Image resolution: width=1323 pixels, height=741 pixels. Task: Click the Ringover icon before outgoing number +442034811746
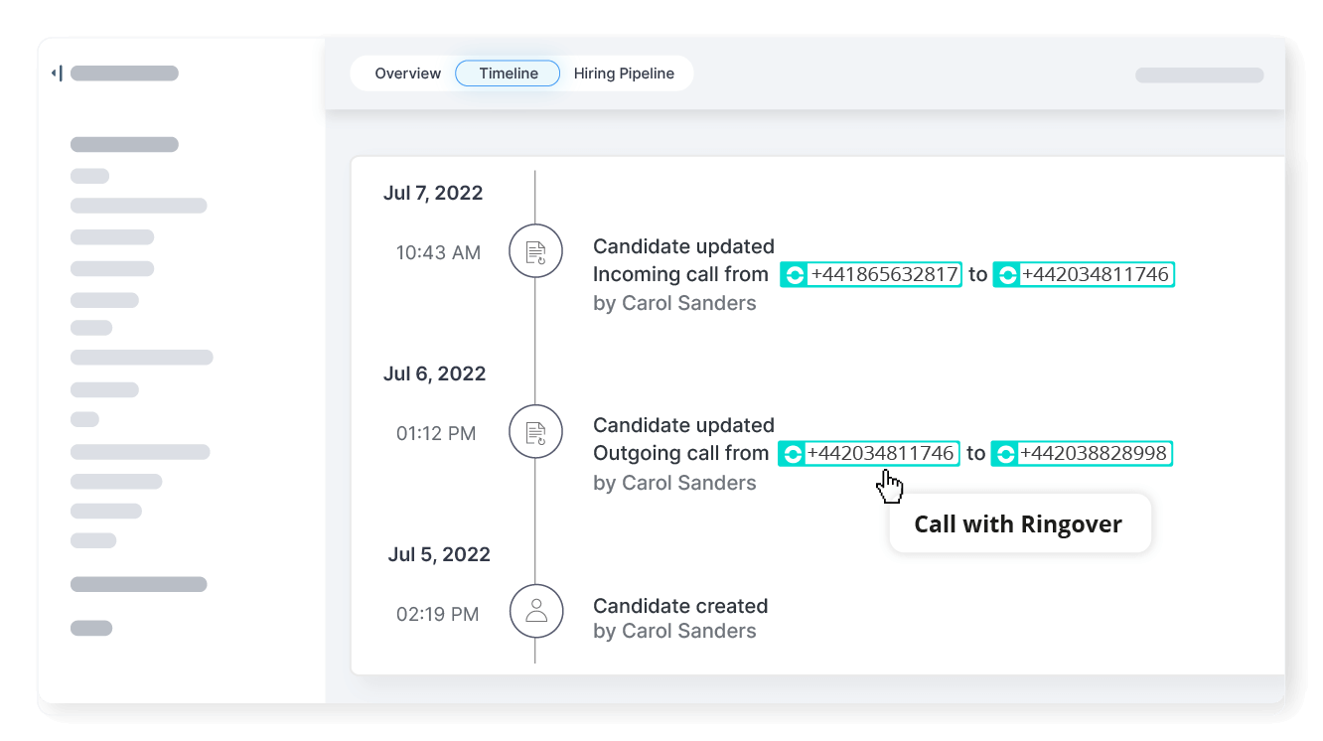tap(791, 453)
